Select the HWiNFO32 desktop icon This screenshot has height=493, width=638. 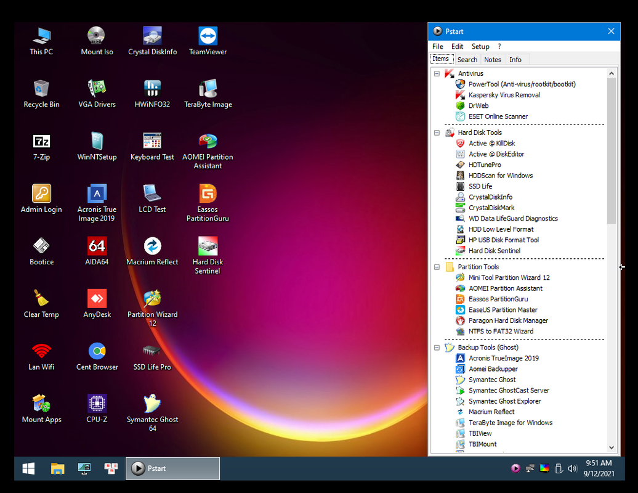152,94
